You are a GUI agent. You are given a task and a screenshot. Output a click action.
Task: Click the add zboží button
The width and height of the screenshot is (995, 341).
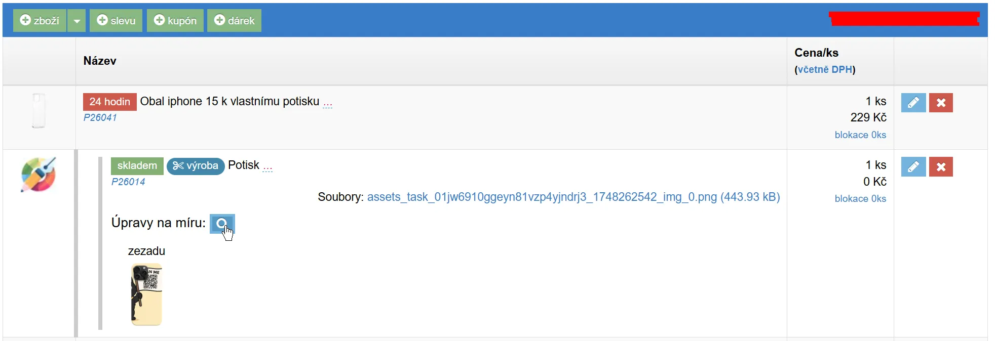pyautogui.click(x=40, y=21)
